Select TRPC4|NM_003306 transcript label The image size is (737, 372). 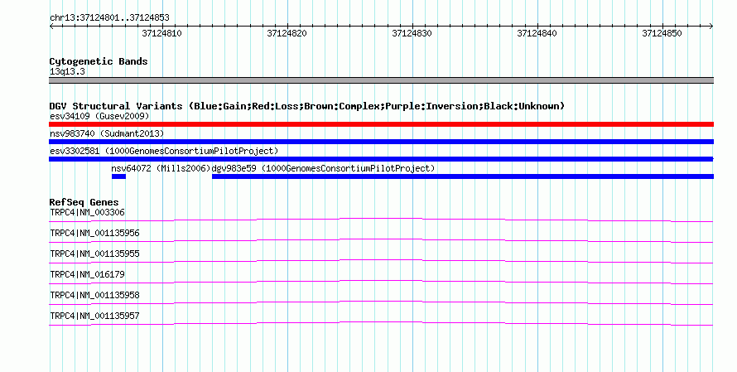pos(88,213)
